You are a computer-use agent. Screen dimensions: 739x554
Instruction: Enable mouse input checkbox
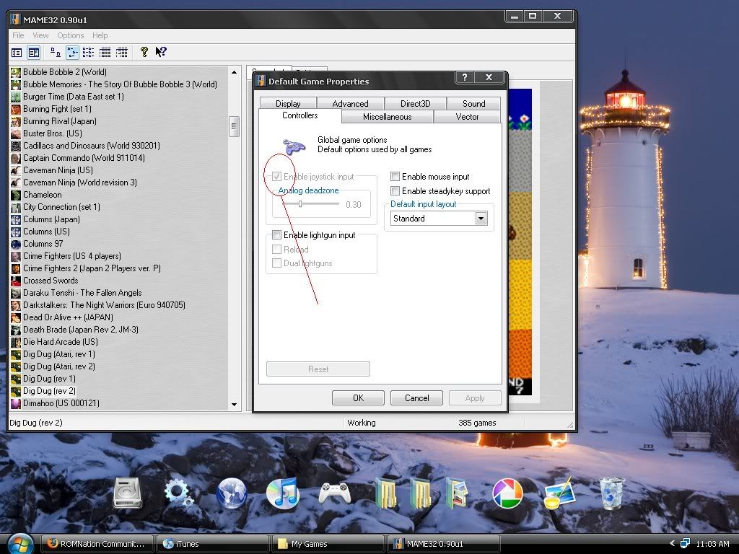(x=395, y=177)
